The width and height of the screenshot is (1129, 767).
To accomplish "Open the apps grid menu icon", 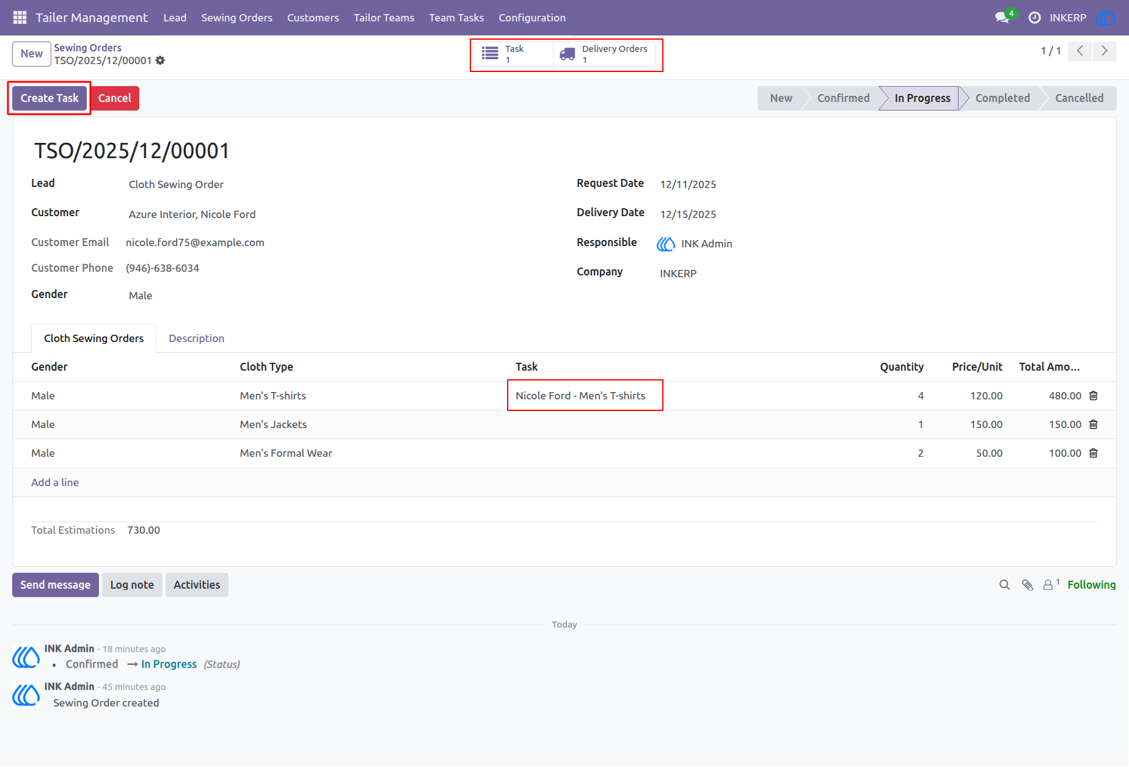I will (20, 17).
